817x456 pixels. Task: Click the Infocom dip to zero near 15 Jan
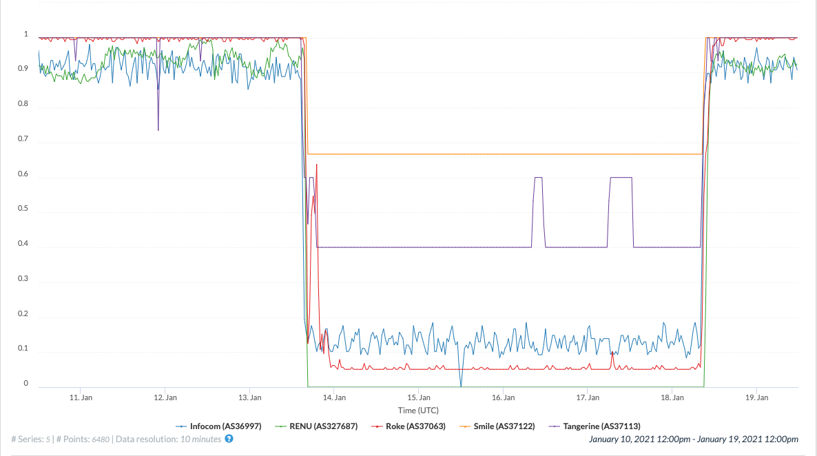(x=461, y=384)
